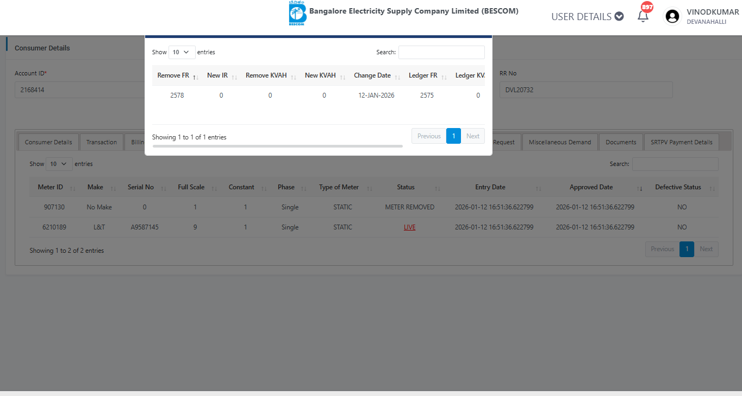Click the modal horizontal scrollbar

(277, 146)
